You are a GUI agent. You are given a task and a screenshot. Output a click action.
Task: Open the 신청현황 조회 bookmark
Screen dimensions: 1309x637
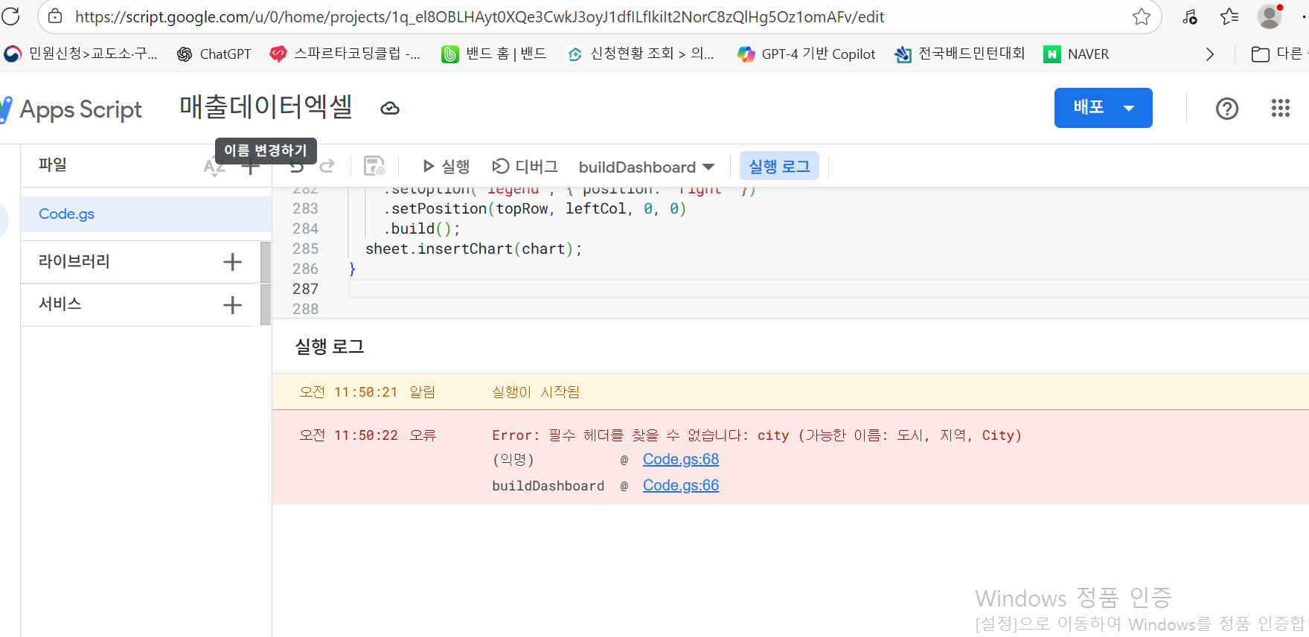641,54
